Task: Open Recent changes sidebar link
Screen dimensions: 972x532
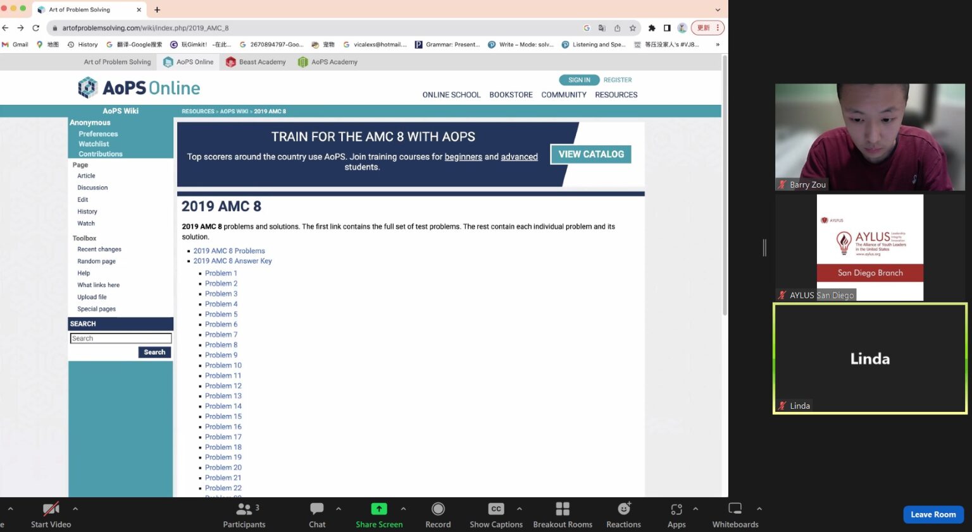Action: [x=99, y=250]
